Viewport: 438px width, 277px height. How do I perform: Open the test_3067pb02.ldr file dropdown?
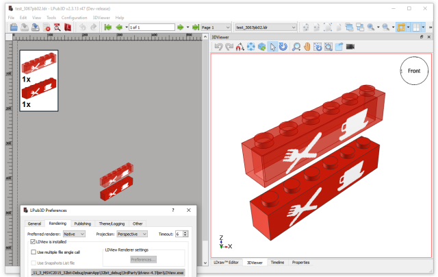pos(266,27)
